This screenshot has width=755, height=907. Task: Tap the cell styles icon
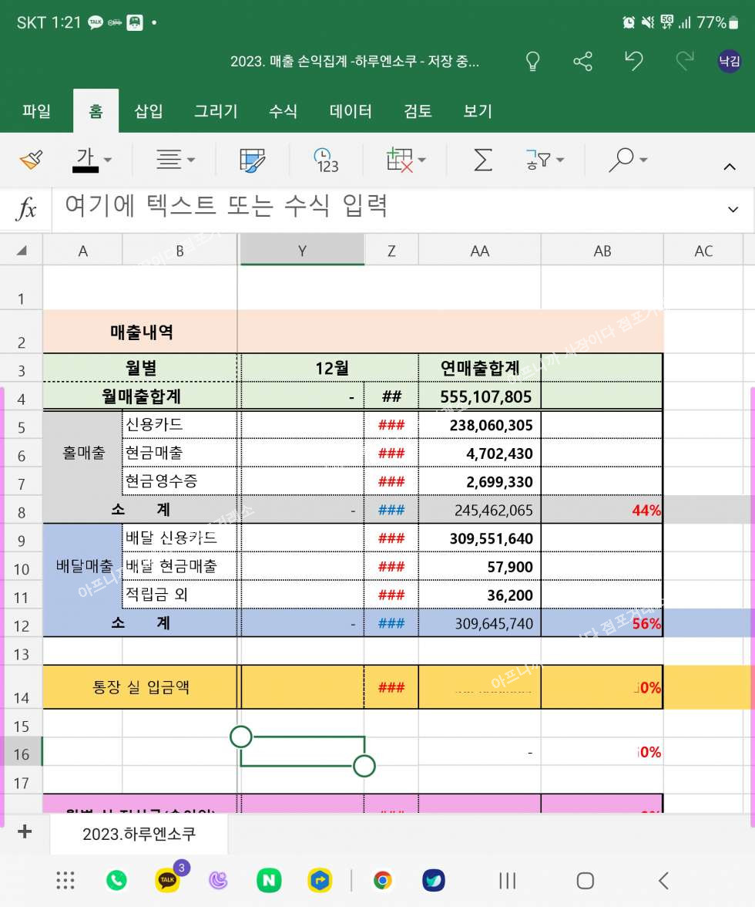(252, 160)
